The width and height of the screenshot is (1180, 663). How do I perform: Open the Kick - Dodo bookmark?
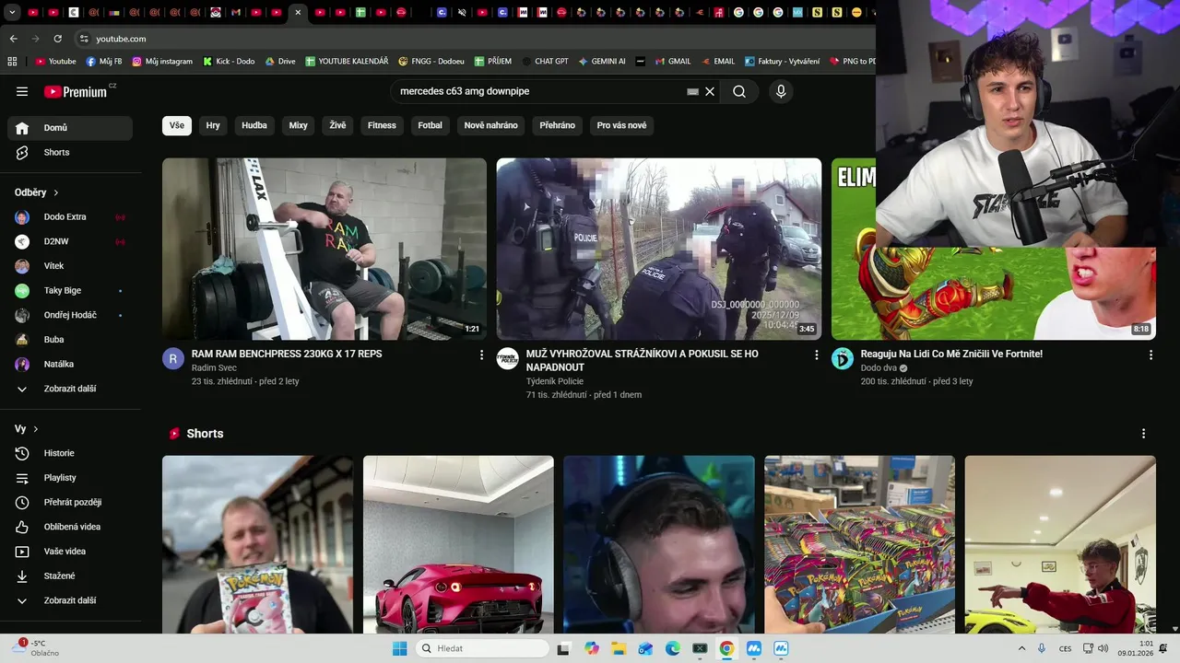(x=229, y=62)
